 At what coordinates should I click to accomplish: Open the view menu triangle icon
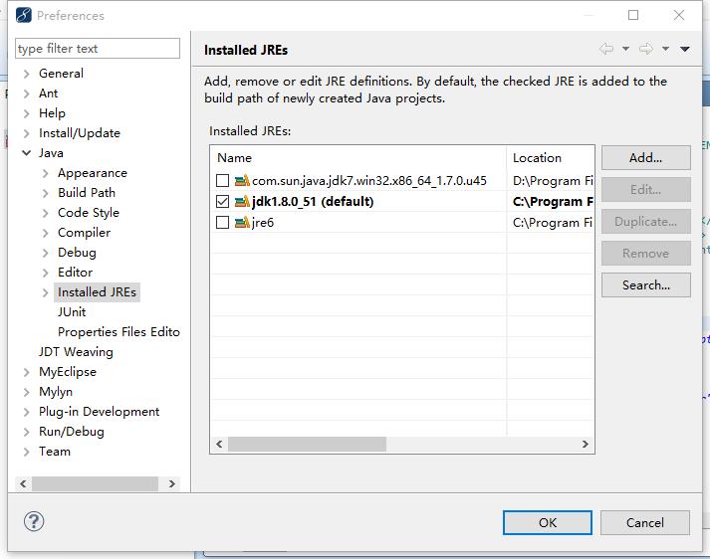(x=685, y=50)
